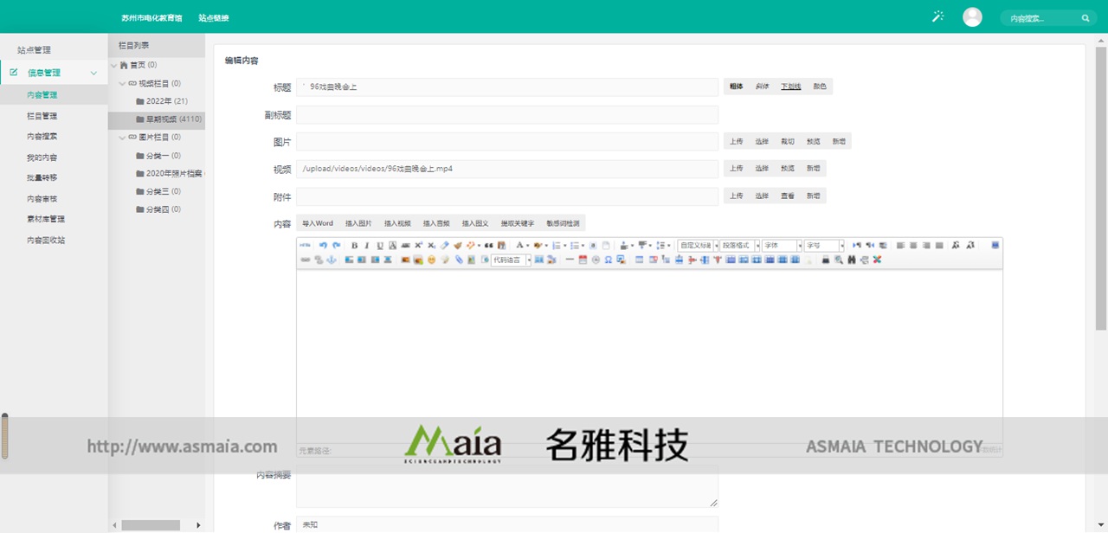Preview content with magnifier page icon
This screenshot has width=1108, height=533.
(x=839, y=260)
